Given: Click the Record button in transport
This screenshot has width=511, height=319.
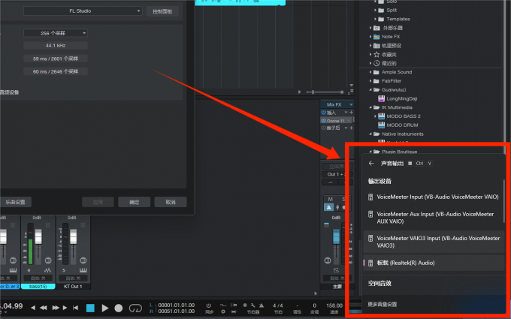Looking at the screenshot, I should [x=119, y=308].
